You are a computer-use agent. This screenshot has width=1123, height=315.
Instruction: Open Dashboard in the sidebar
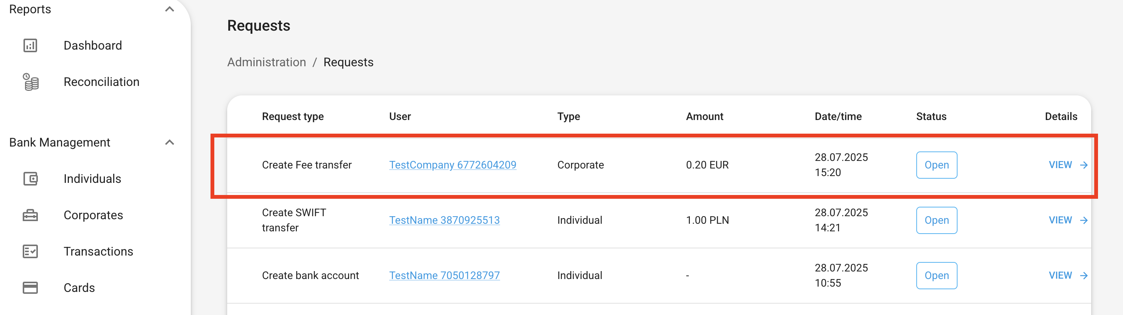93,45
